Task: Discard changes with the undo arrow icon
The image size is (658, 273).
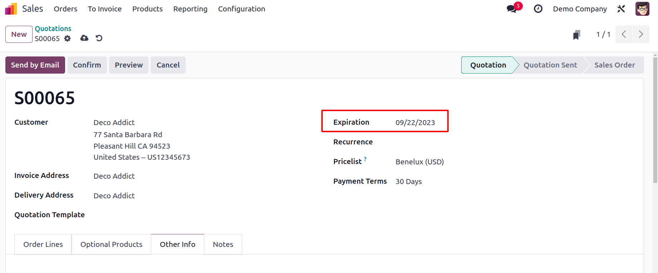Action: (x=99, y=38)
